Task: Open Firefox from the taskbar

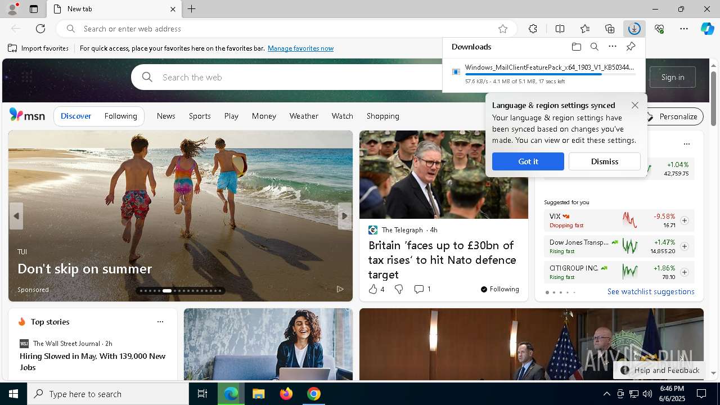Action: 286,394
